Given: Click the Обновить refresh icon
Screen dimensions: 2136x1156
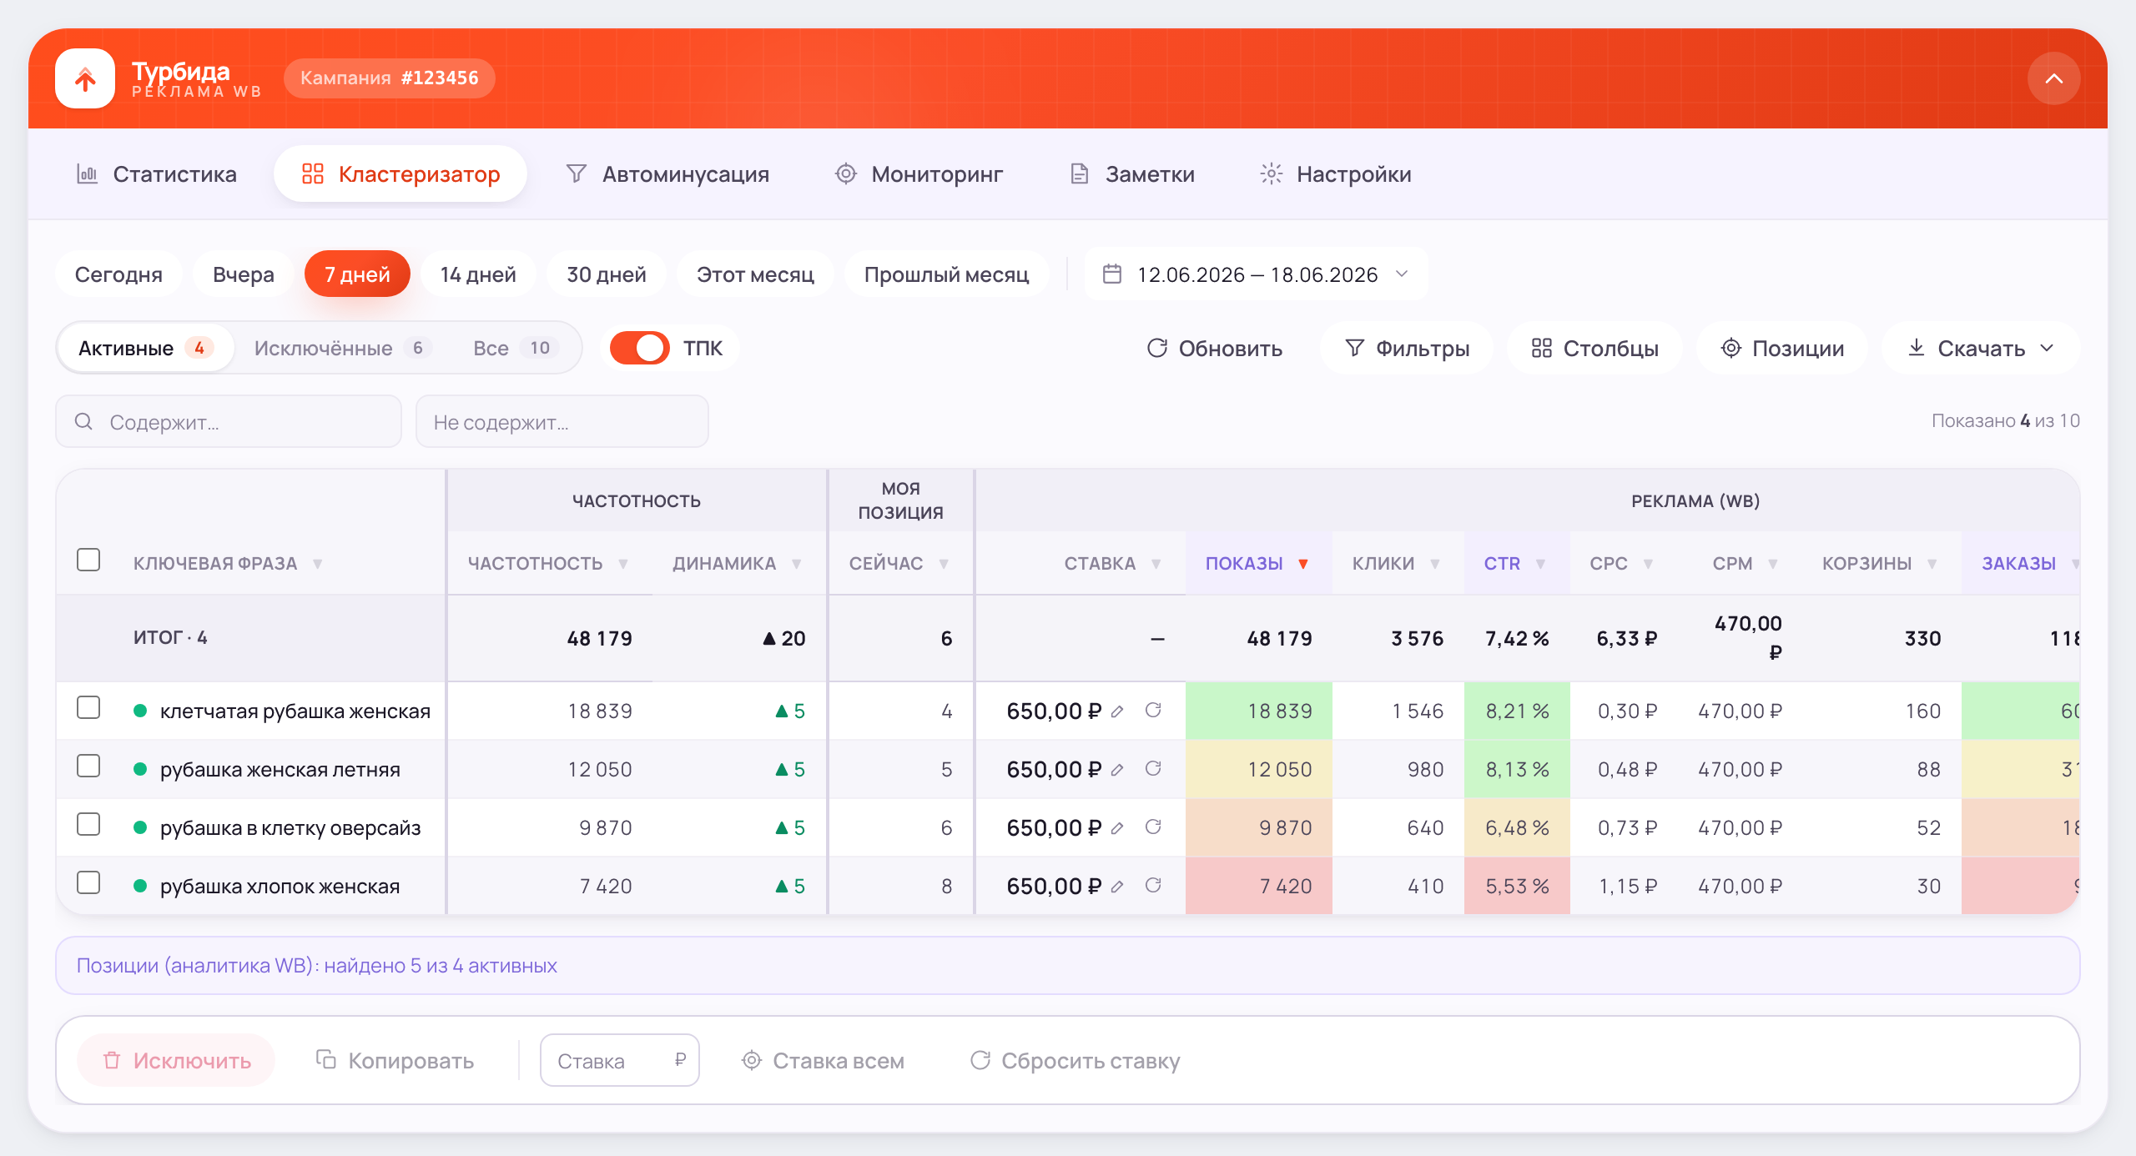Looking at the screenshot, I should point(1156,348).
